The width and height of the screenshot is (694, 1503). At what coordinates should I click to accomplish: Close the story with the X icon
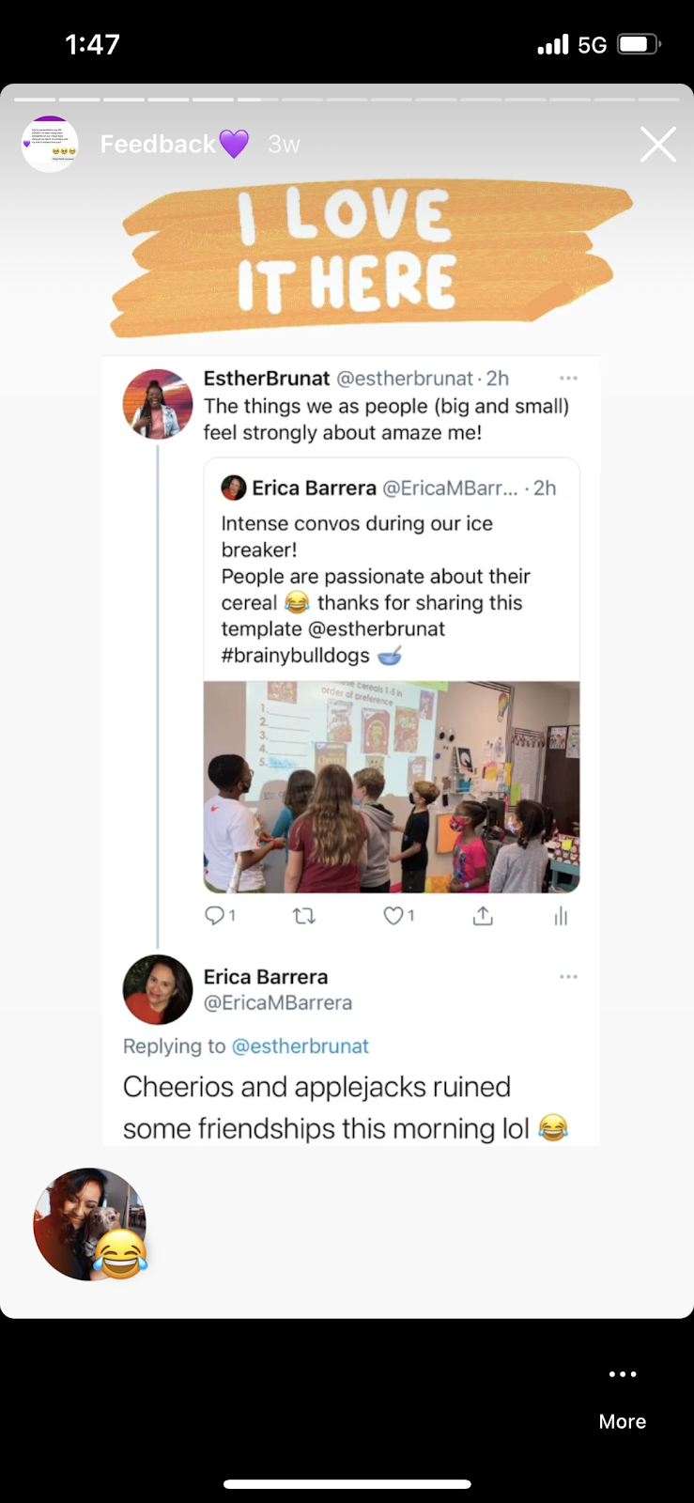(x=657, y=145)
